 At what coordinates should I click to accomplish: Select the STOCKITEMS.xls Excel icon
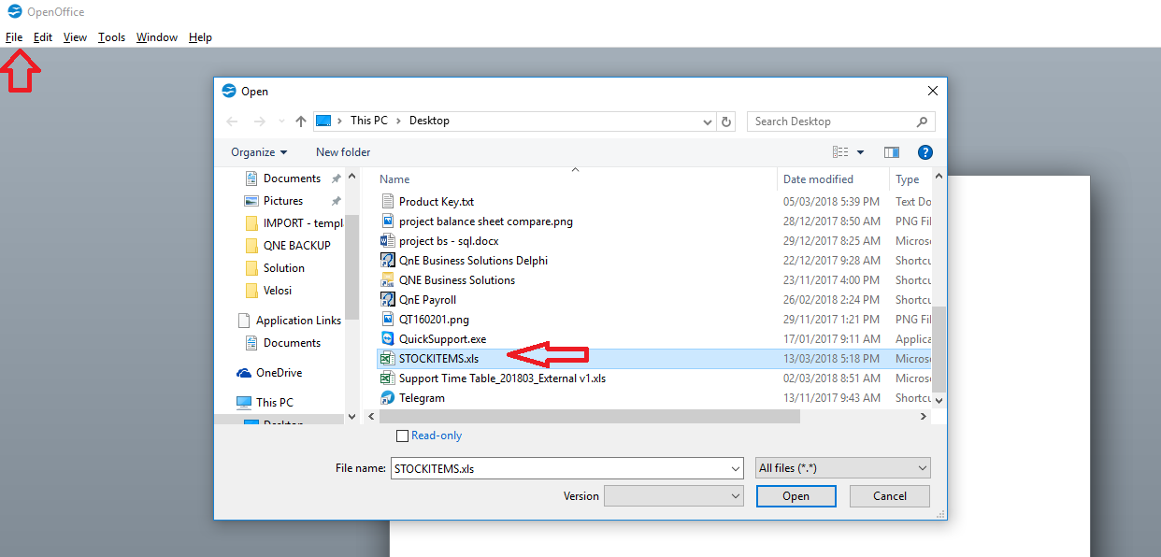[x=386, y=359]
